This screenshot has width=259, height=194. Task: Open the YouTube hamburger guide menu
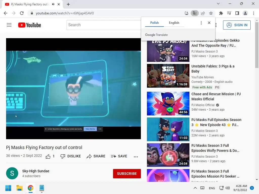point(9,25)
